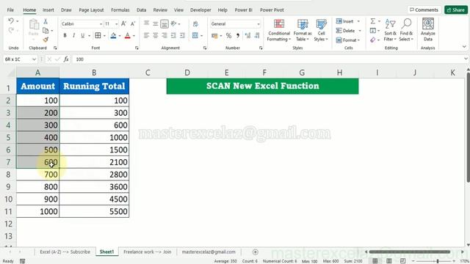Viewport: 470px width, 264px height.
Task: Open Sort & Filter
Action: (x=390, y=30)
